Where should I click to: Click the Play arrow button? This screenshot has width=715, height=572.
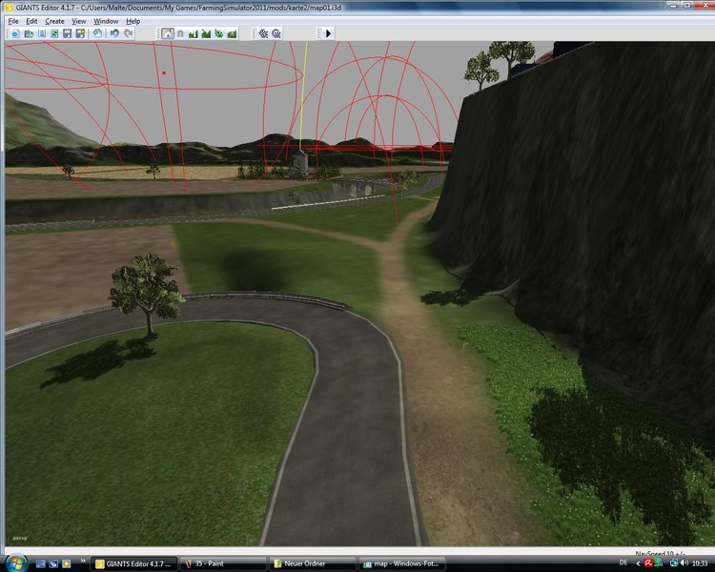(x=328, y=33)
